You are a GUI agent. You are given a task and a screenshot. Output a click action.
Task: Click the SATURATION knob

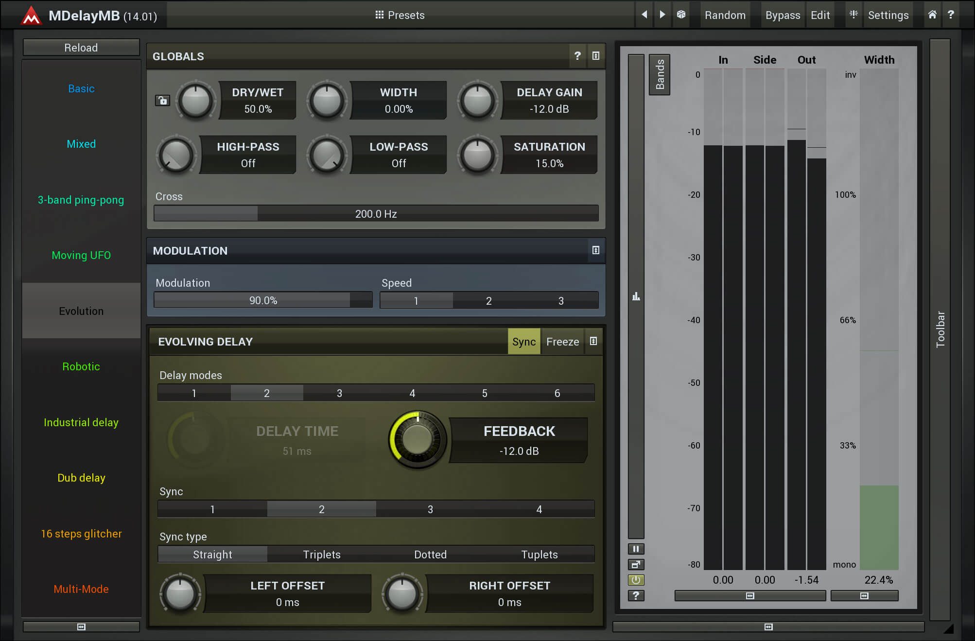478,155
